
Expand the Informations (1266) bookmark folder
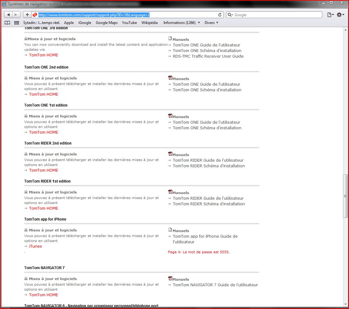point(182,23)
